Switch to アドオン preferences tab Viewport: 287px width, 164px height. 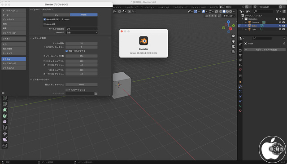click(x=14, y=39)
